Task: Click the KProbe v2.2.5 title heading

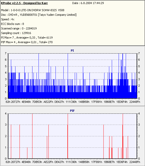Action: point(24,3)
